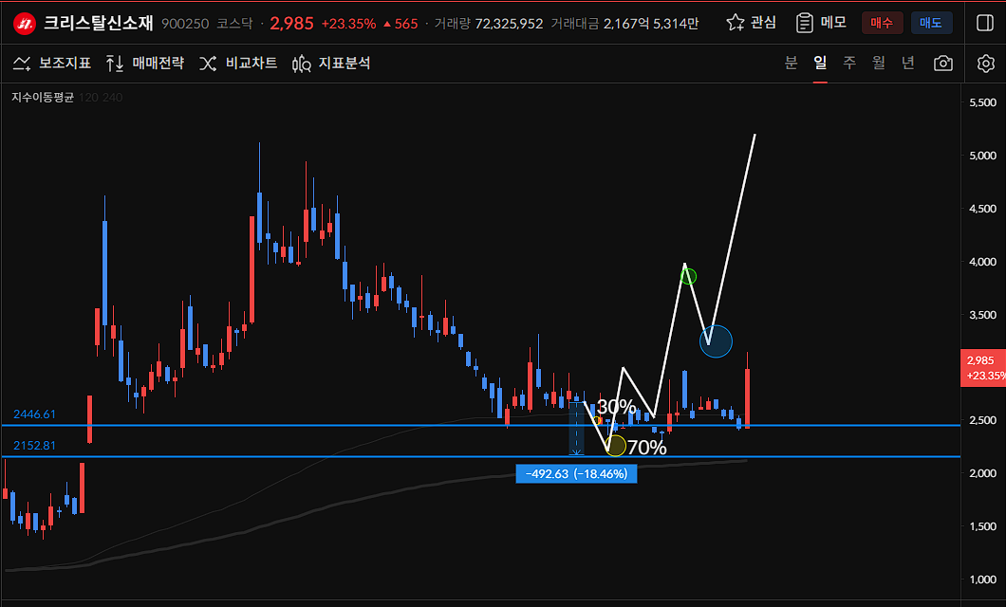1006x607 pixels.
Task: Click the red company logo icon
Action: click(25, 24)
